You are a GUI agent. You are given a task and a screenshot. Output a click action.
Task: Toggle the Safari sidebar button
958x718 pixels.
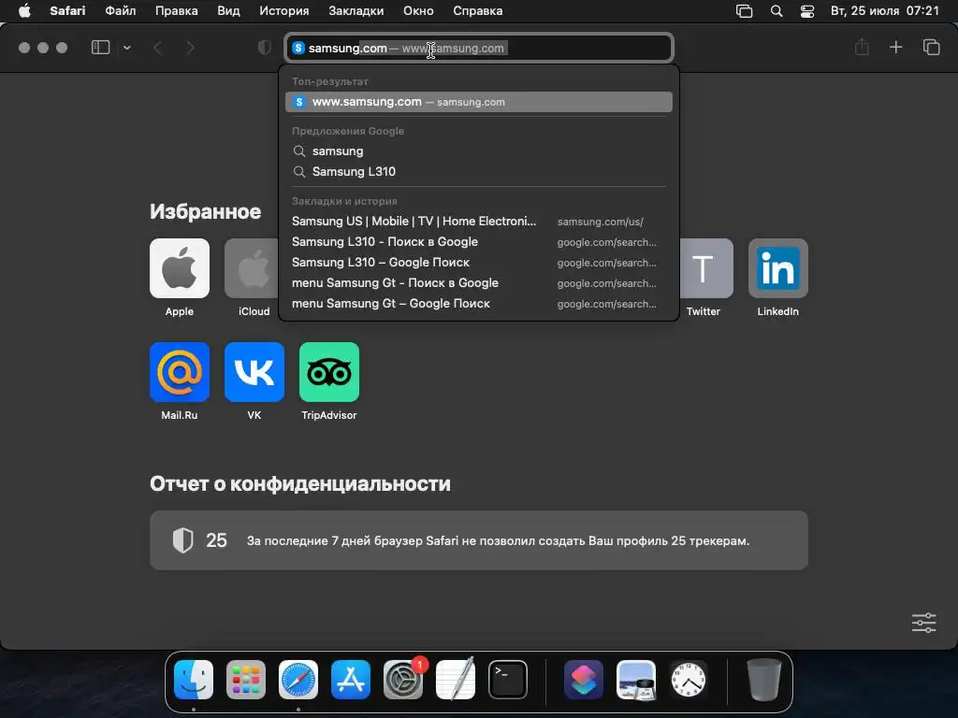pos(100,48)
